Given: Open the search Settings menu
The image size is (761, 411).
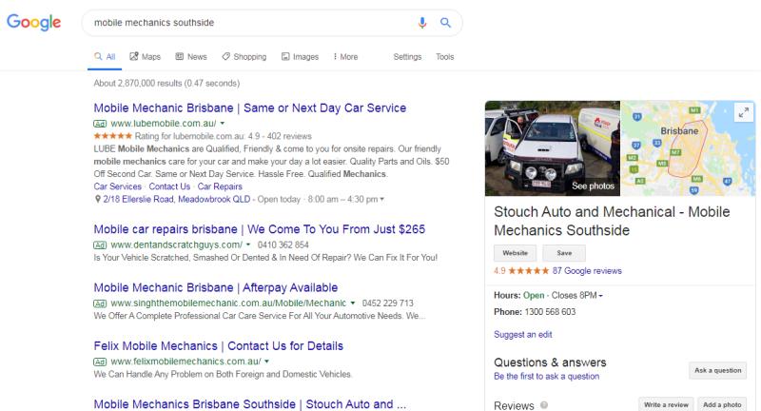Looking at the screenshot, I should click(407, 57).
